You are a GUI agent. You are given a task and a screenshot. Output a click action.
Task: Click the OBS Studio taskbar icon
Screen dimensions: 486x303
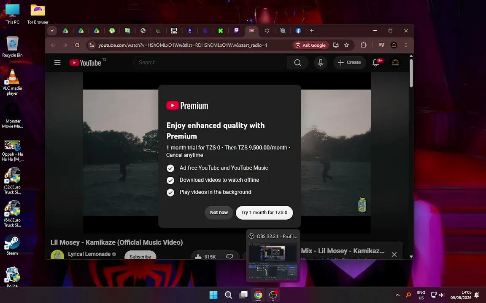pyautogui.click(x=273, y=295)
